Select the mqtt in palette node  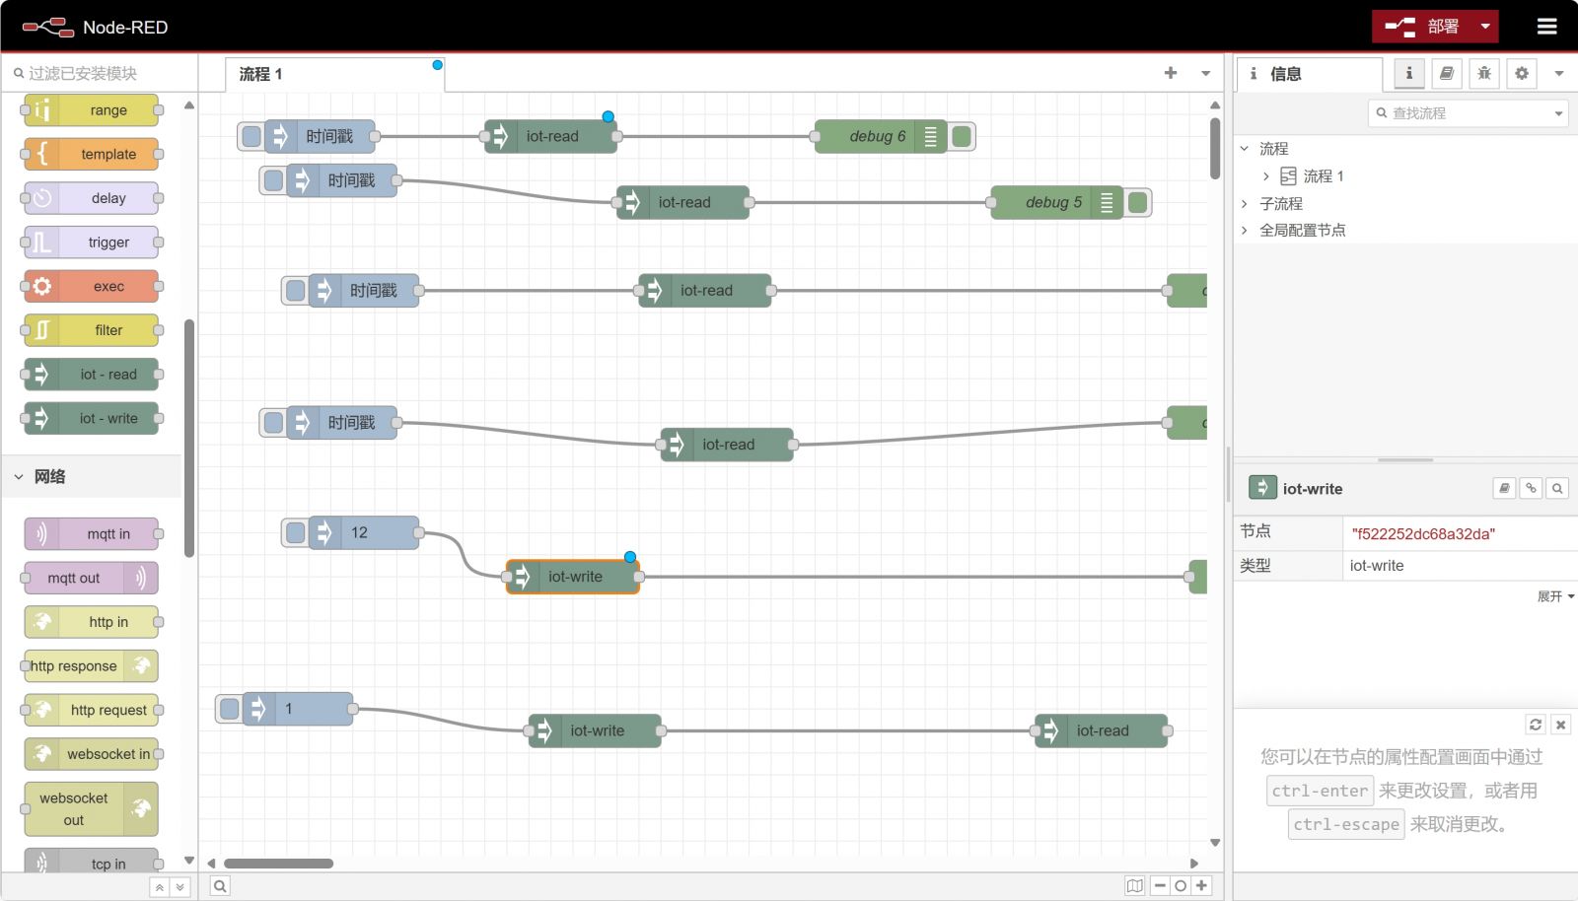point(92,534)
